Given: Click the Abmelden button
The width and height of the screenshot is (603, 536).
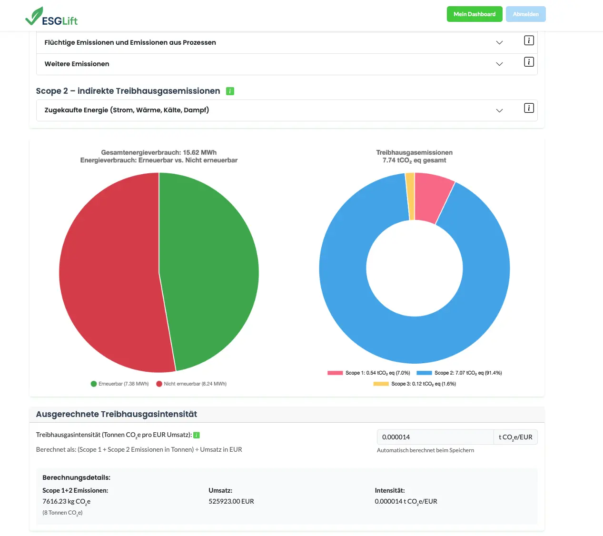Looking at the screenshot, I should [525, 14].
